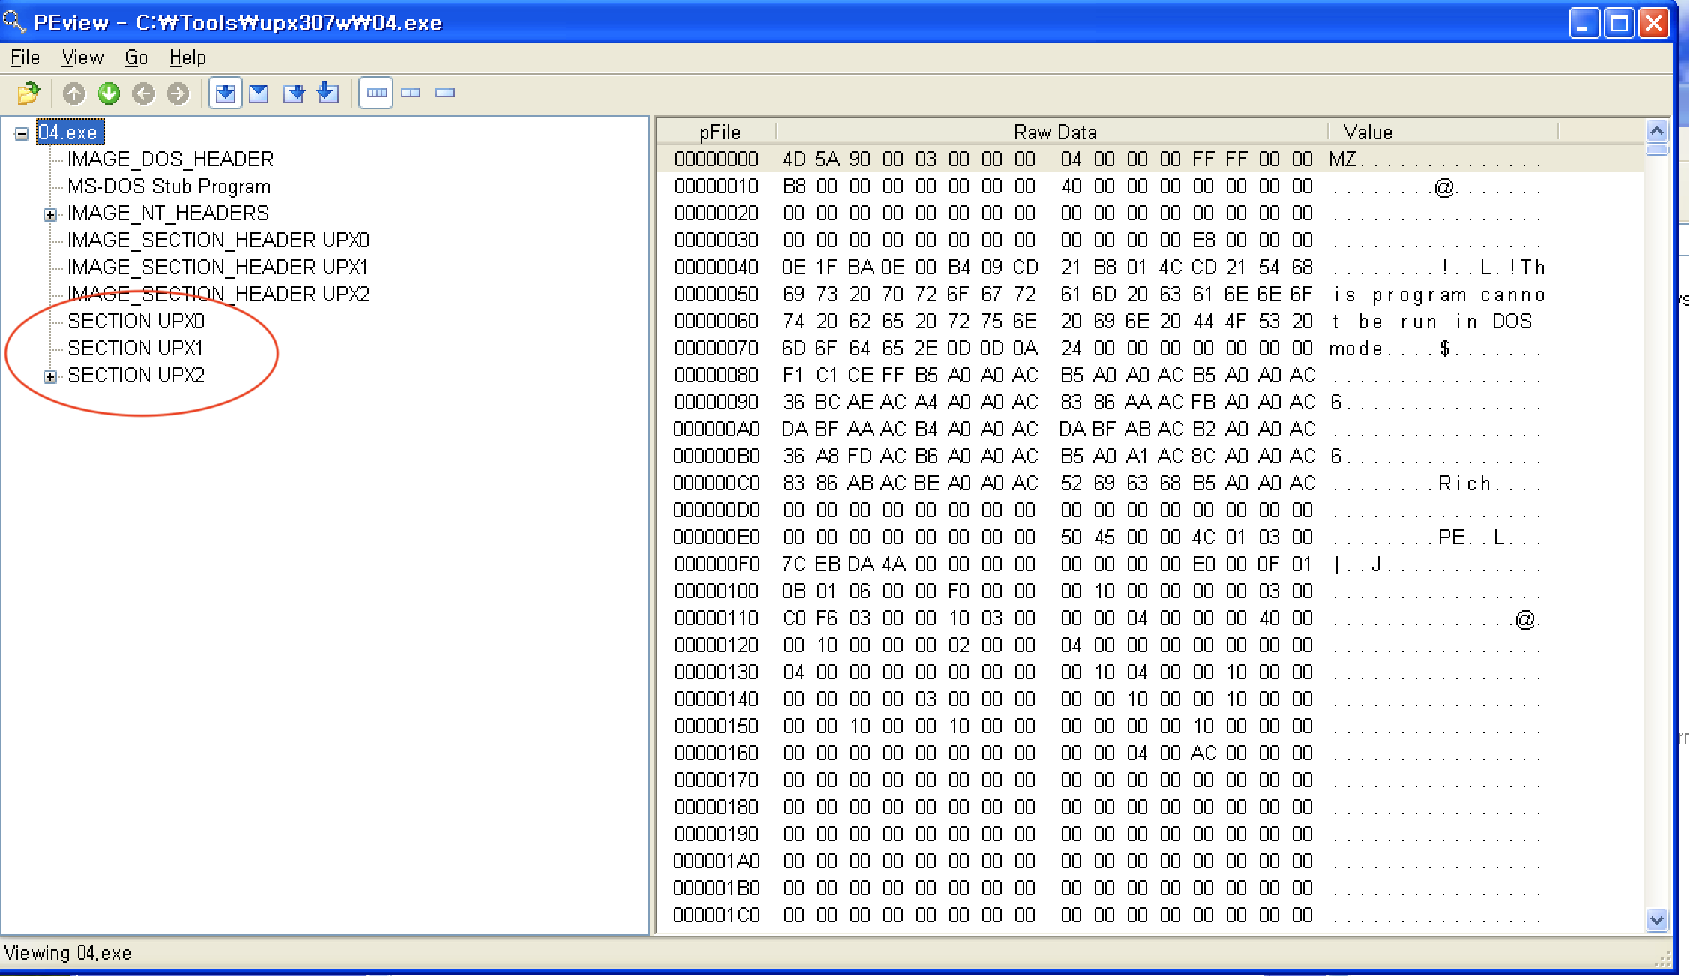Screen dimensions: 1689x976
Task: Select IMAGE_SECTION_HEADER UPX1 entry
Action: (217, 268)
